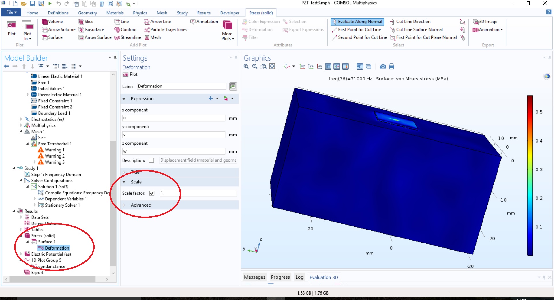Enable the Description checkbox
This screenshot has width=555, height=300.
click(151, 160)
